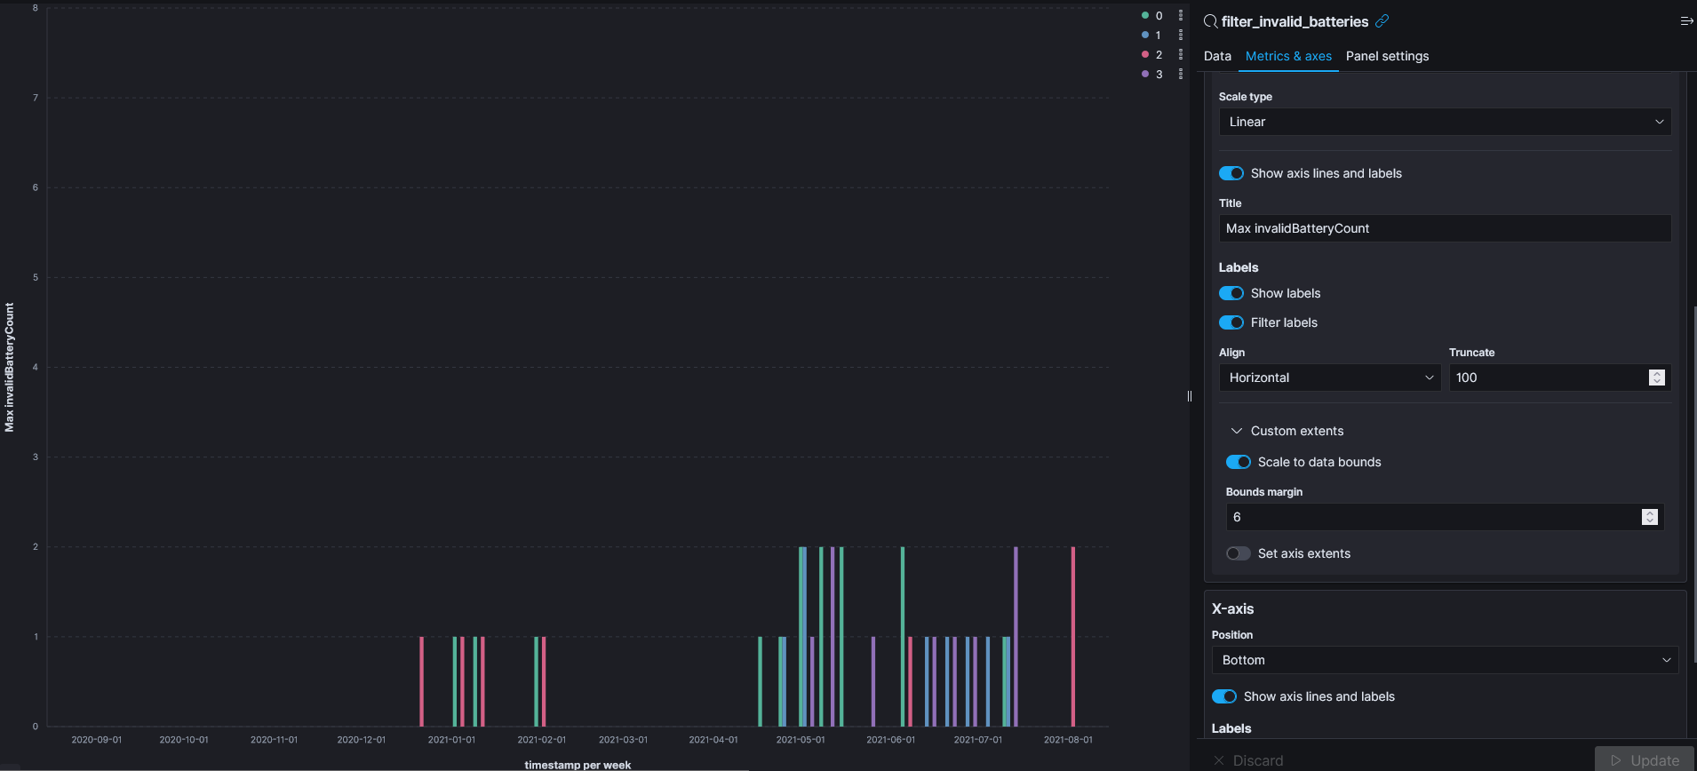Click the link icon beside filter_invalid_batteries
This screenshot has height=771, width=1697.
pyautogui.click(x=1382, y=21)
